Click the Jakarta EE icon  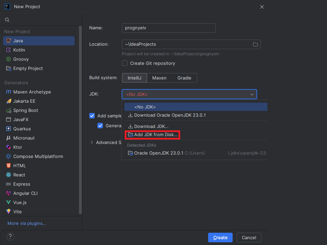pos(9,101)
